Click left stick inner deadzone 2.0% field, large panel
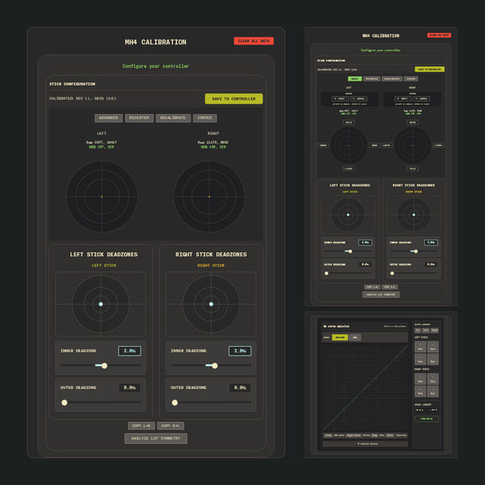 129,351
